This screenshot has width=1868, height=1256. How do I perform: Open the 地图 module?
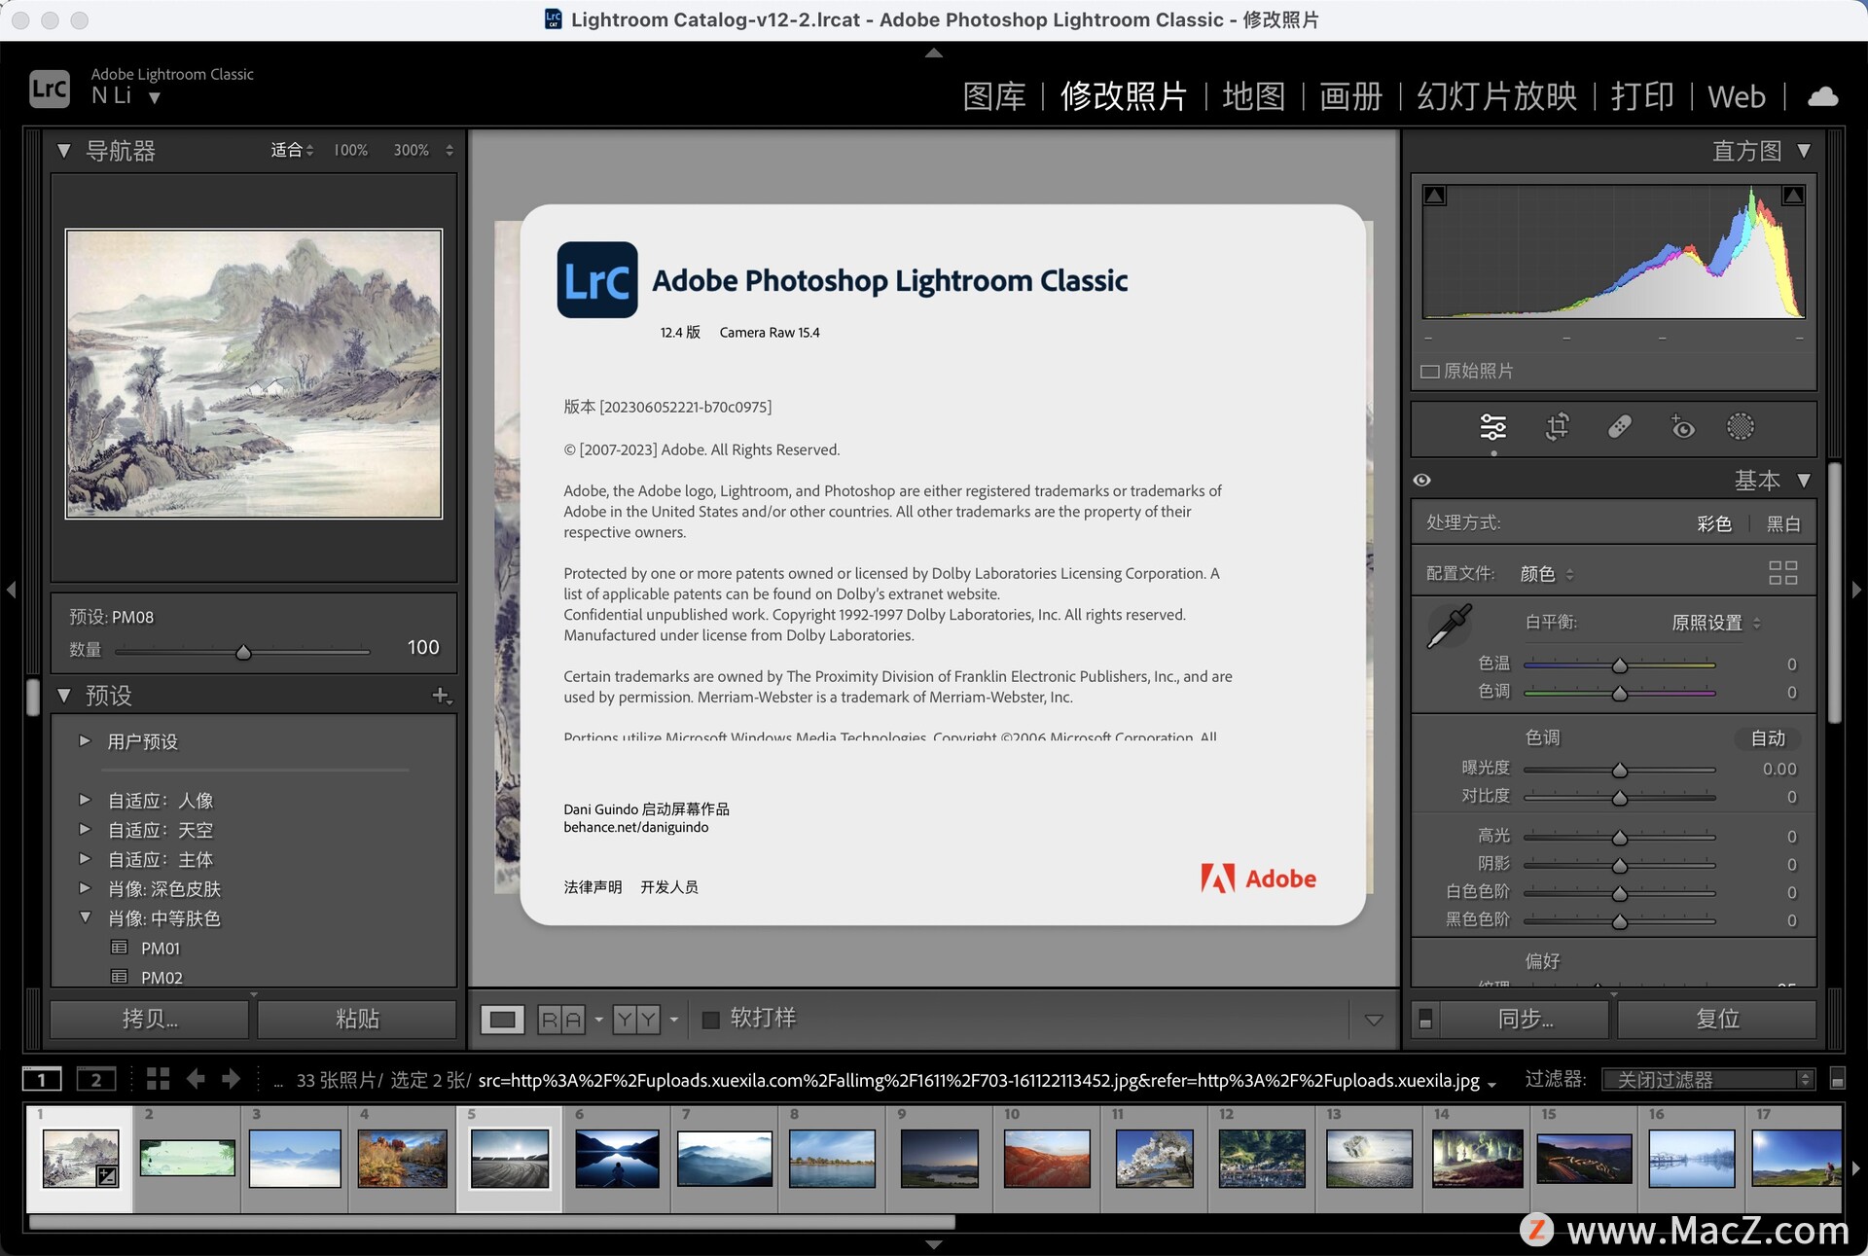(1253, 96)
